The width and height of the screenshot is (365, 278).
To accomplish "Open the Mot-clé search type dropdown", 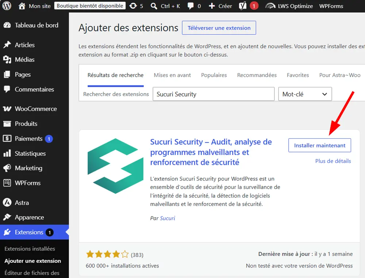I will click(x=305, y=94).
